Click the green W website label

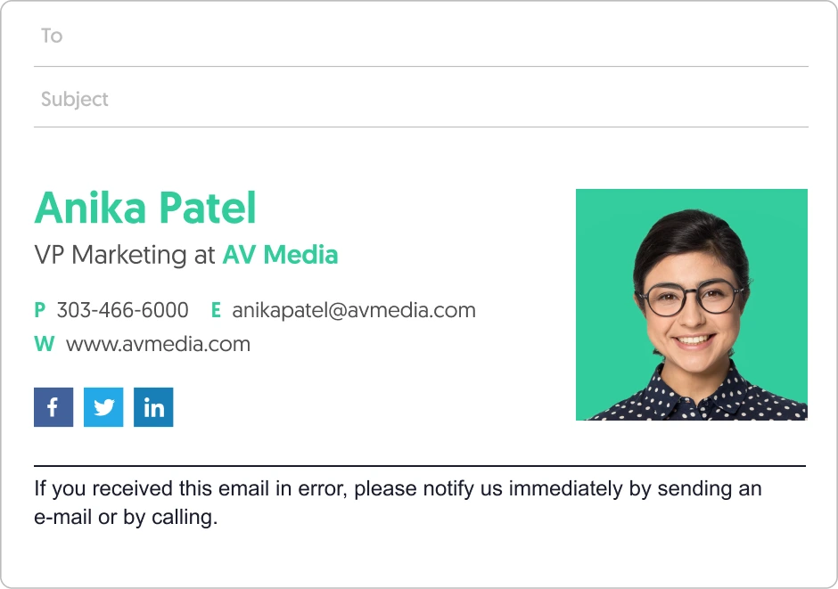(44, 344)
